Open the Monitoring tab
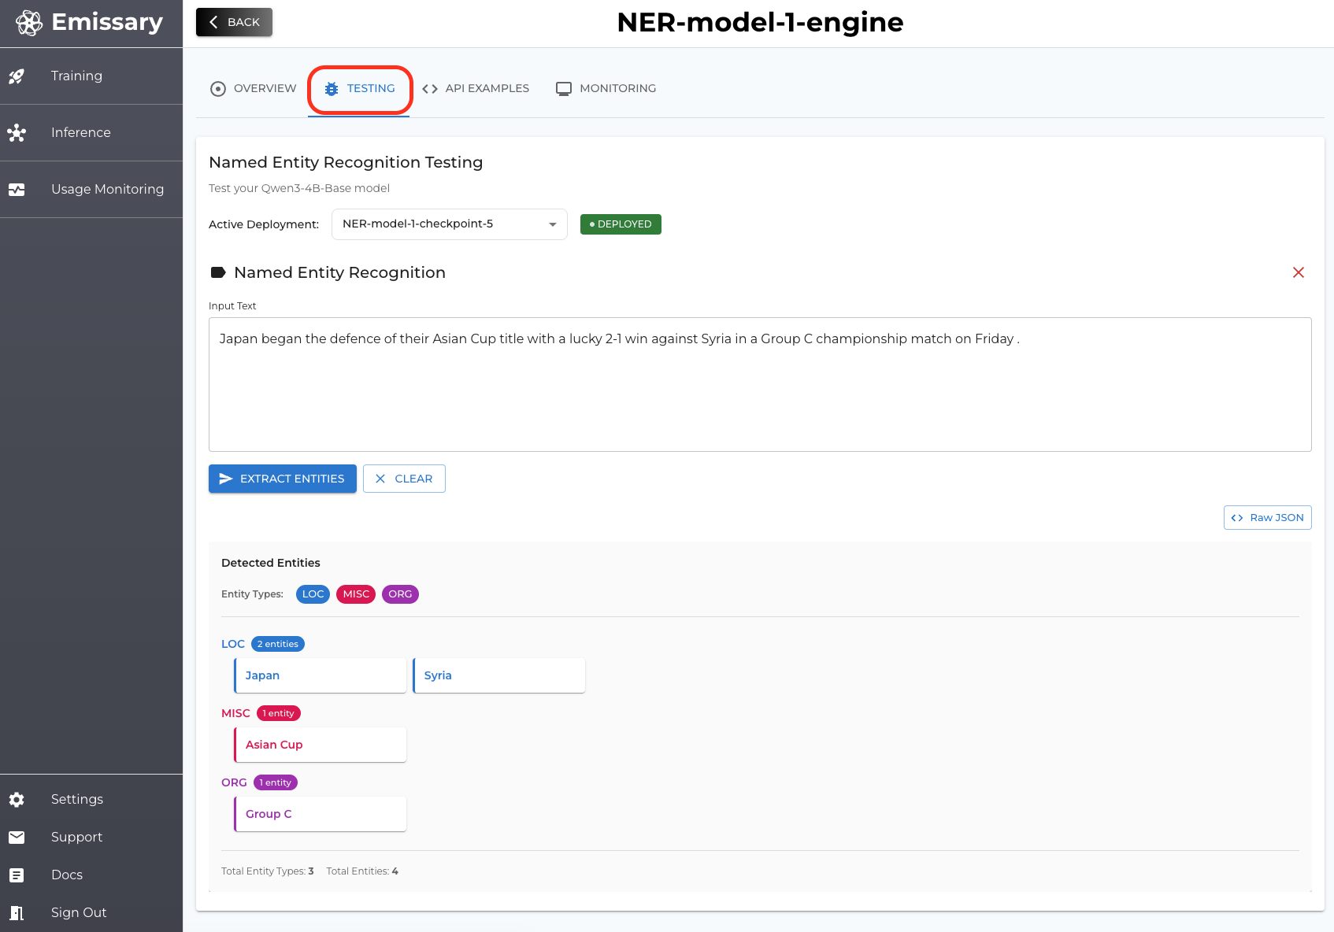 click(606, 89)
